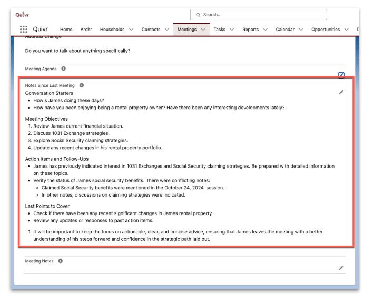This screenshot has width=373, height=302.
Task: Click the Meeting Notes info icon
Action: click(61, 261)
